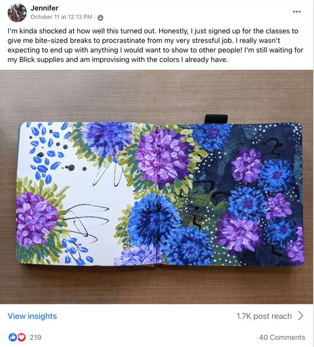Click the blue Like reaction icon
Image resolution: width=314 pixels, height=347 pixels.
(x=13, y=337)
